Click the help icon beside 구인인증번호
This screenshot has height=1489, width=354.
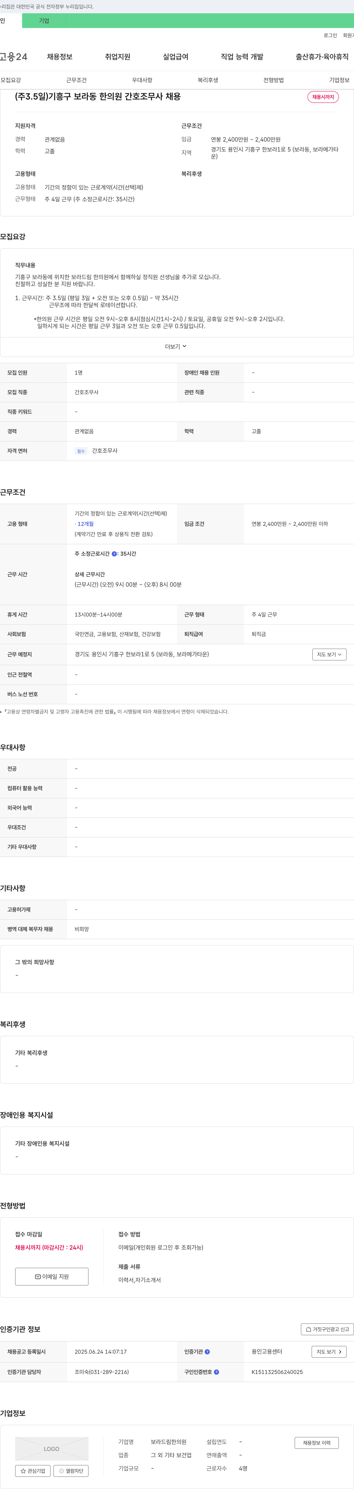tap(216, 1372)
